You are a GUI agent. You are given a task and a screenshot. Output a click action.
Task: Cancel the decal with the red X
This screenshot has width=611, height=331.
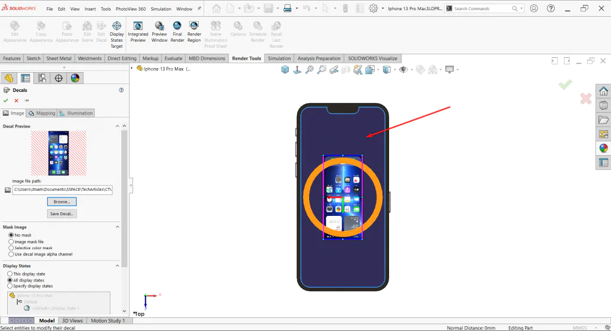click(x=16, y=100)
